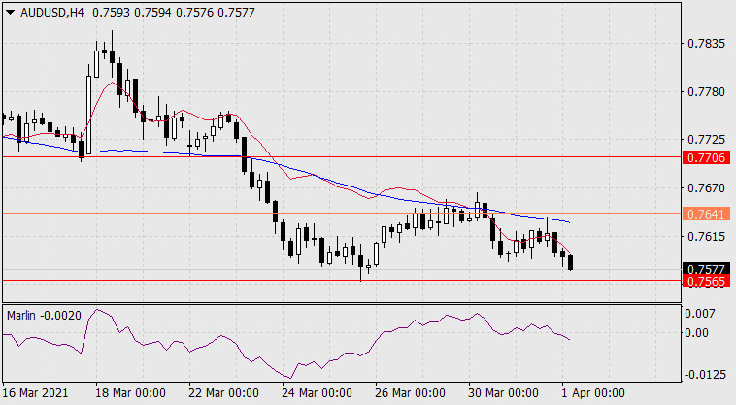736x405 pixels.
Task: Click the 0.7706 red price label
Action: click(706, 157)
